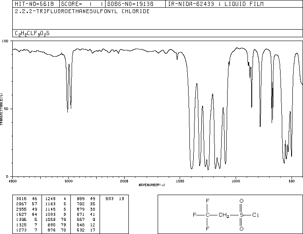Select peak table value 1183
Image resolution: width=303 pixels, height=234 pixels.
[50, 204]
